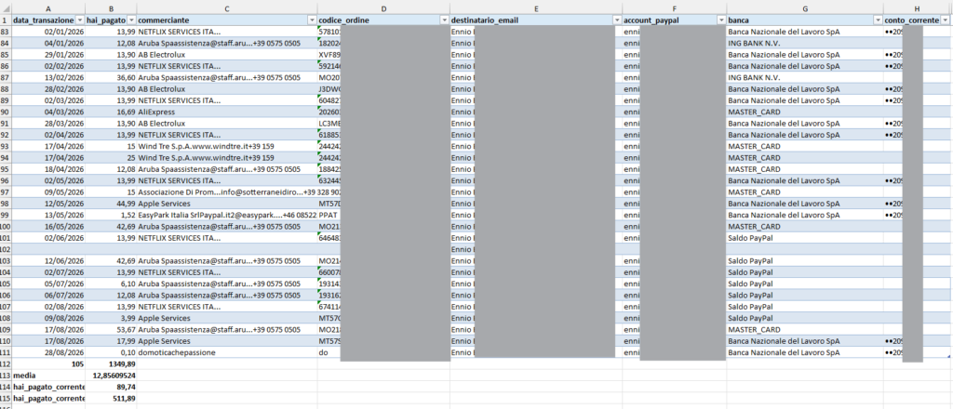Open the codice_ordine filter dropdown
Viewport: 953px width, 409px height.
pyautogui.click(x=444, y=20)
